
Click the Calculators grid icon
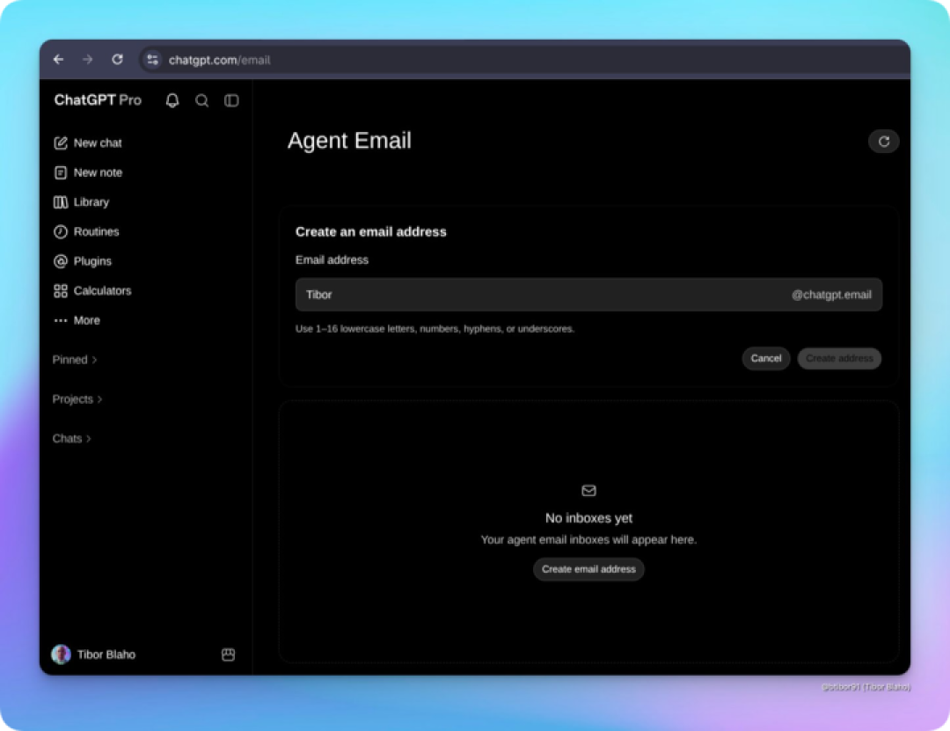(61, 291)
